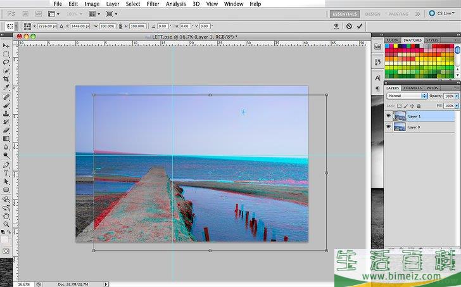
Task: Switch to warp mode icon
Action: [335, 26]
